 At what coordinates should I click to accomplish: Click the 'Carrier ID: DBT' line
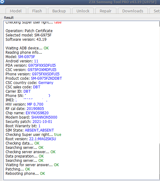coord(18,91)
